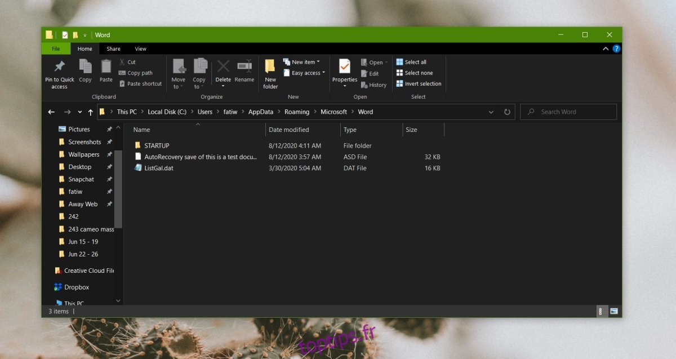Viewport: 676px width, 359px height.
Task: Go up one folder level
Action: pos(90,112)
